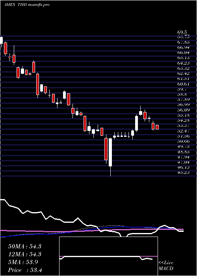Click the tallest white candlestick at the low

tap(110, 152)
